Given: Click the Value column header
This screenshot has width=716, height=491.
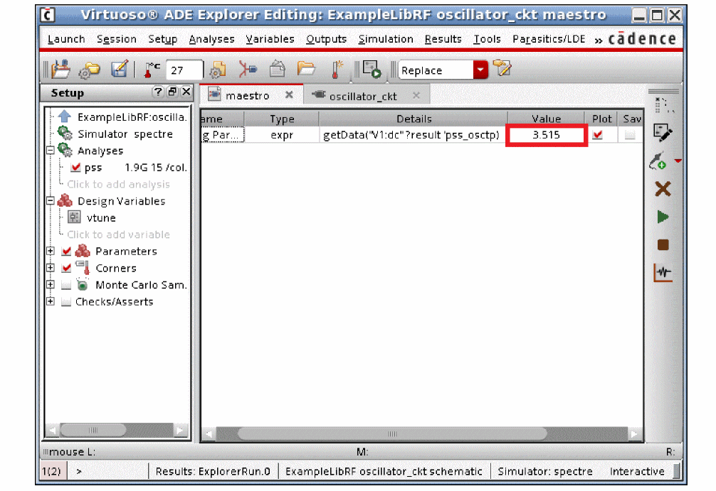Looking at the screenshot, I should coord(546,119).
